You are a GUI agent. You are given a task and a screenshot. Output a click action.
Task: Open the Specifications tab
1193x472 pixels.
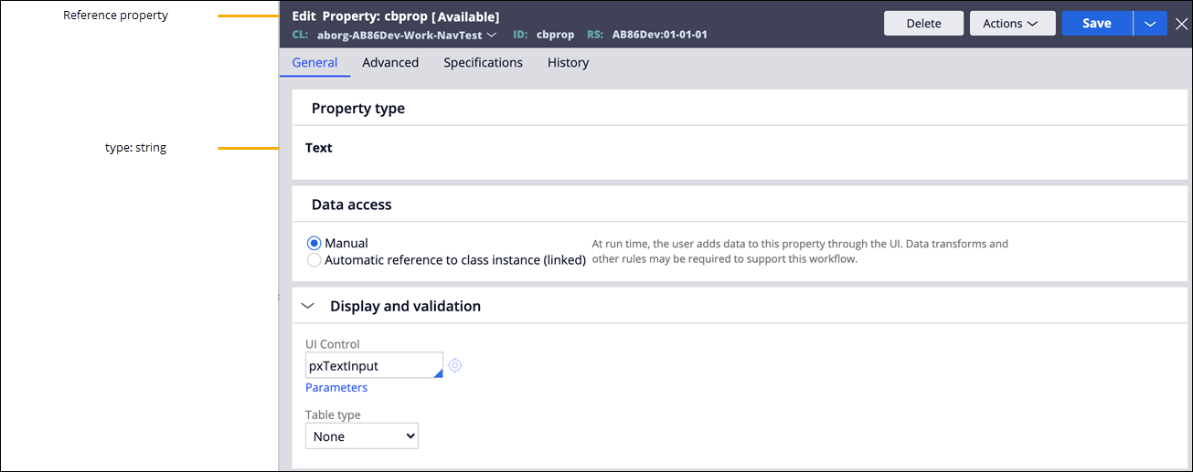pyautogui.click(x=483, y=63)
